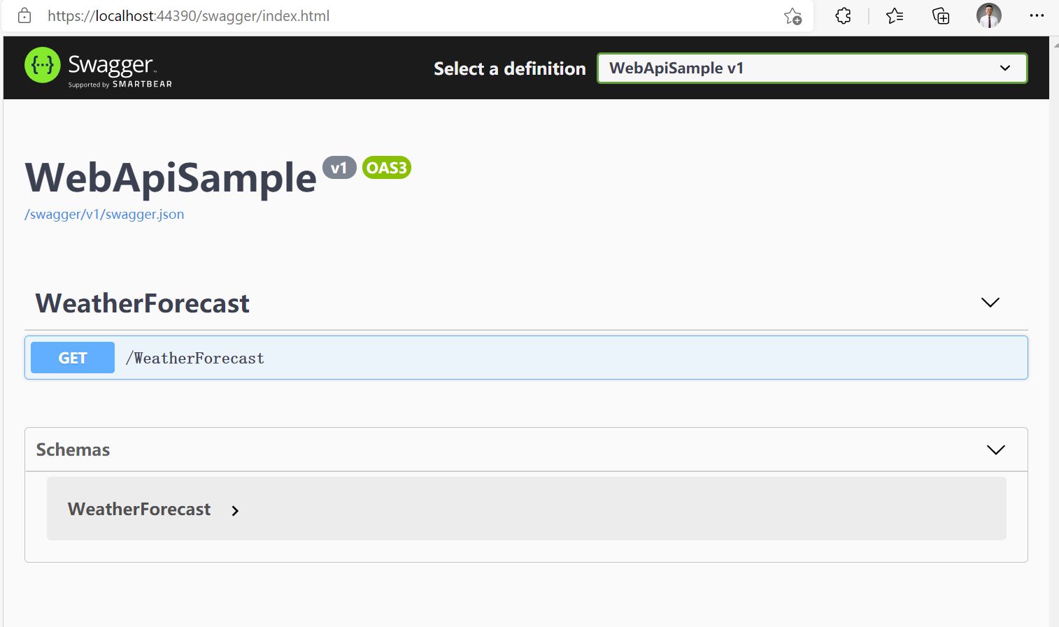Collapse the Schemas section chevron
This screenshot has height=627, width=1059.
(996, 449)
